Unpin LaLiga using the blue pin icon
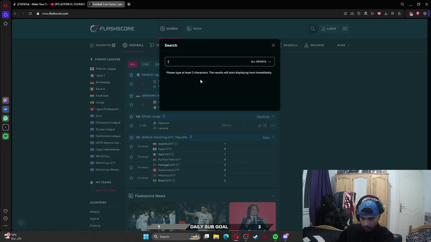The image size is (431, 242). 164,116
